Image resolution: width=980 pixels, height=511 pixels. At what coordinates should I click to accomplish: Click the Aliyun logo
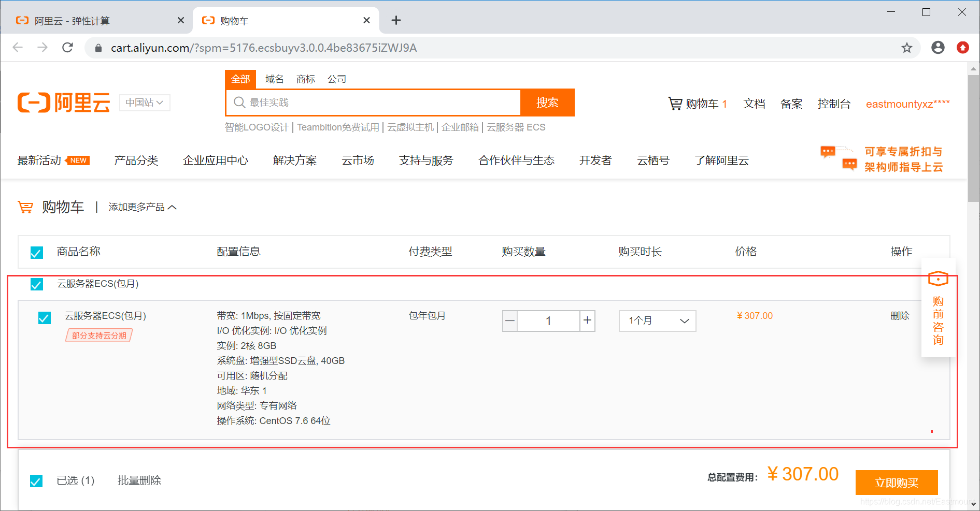[x=64, y=103]
